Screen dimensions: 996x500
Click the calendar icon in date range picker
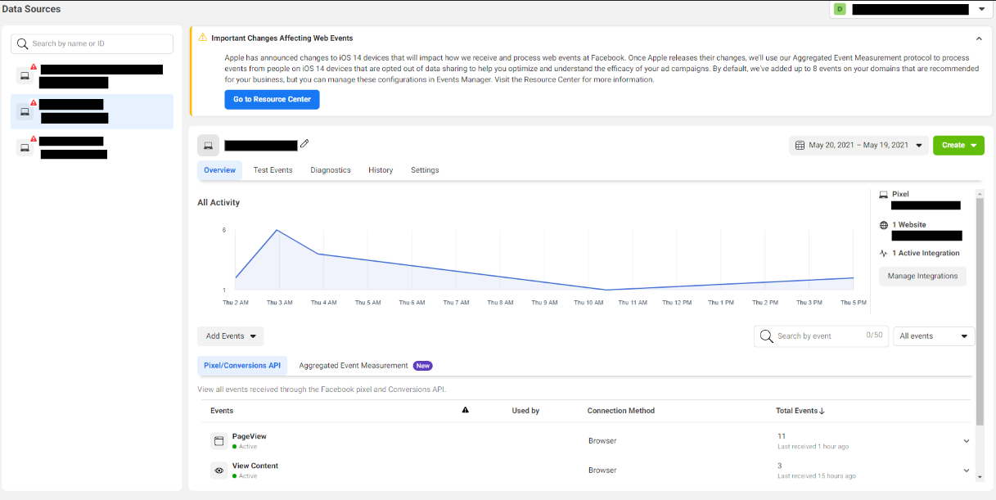[x=799, y=146]
